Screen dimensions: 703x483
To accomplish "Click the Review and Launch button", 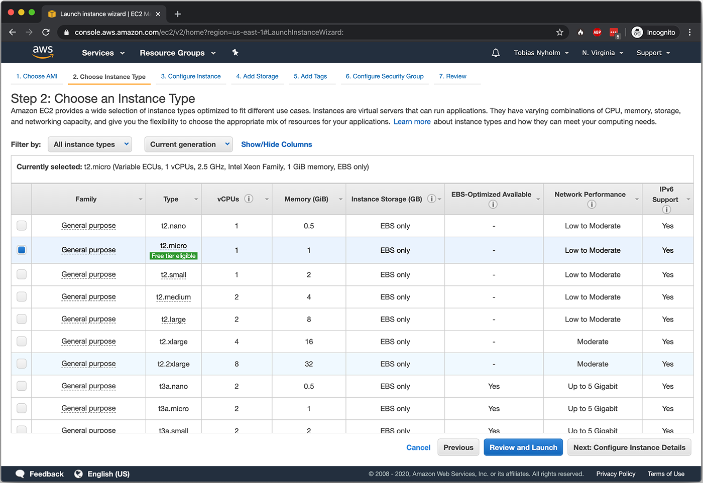I will [x=523, y=447].
